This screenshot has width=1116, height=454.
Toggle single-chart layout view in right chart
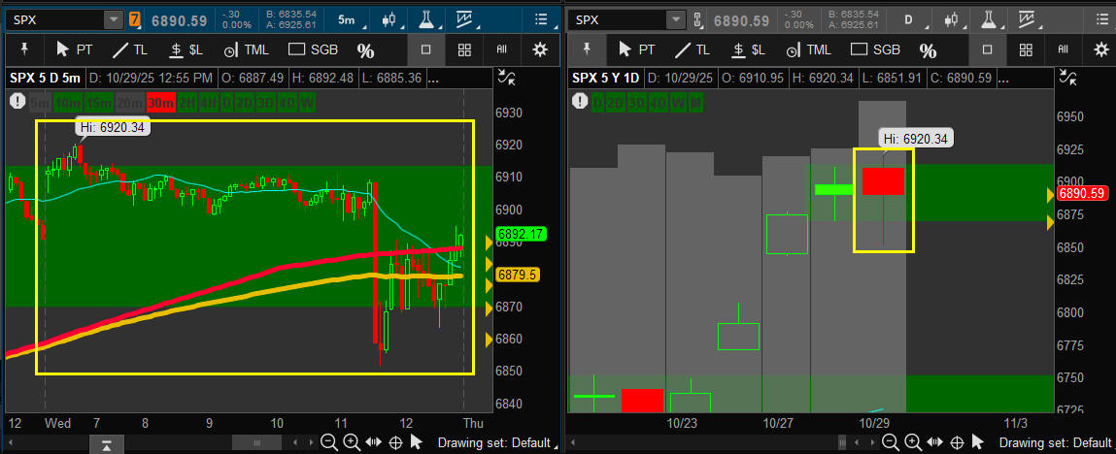coord(988,50)
